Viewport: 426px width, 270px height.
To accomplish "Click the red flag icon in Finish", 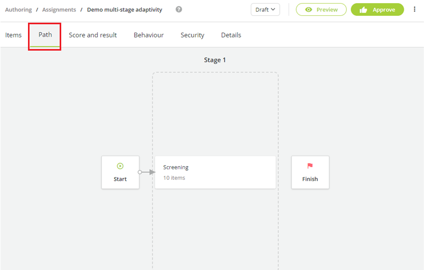I will point(310,166).
